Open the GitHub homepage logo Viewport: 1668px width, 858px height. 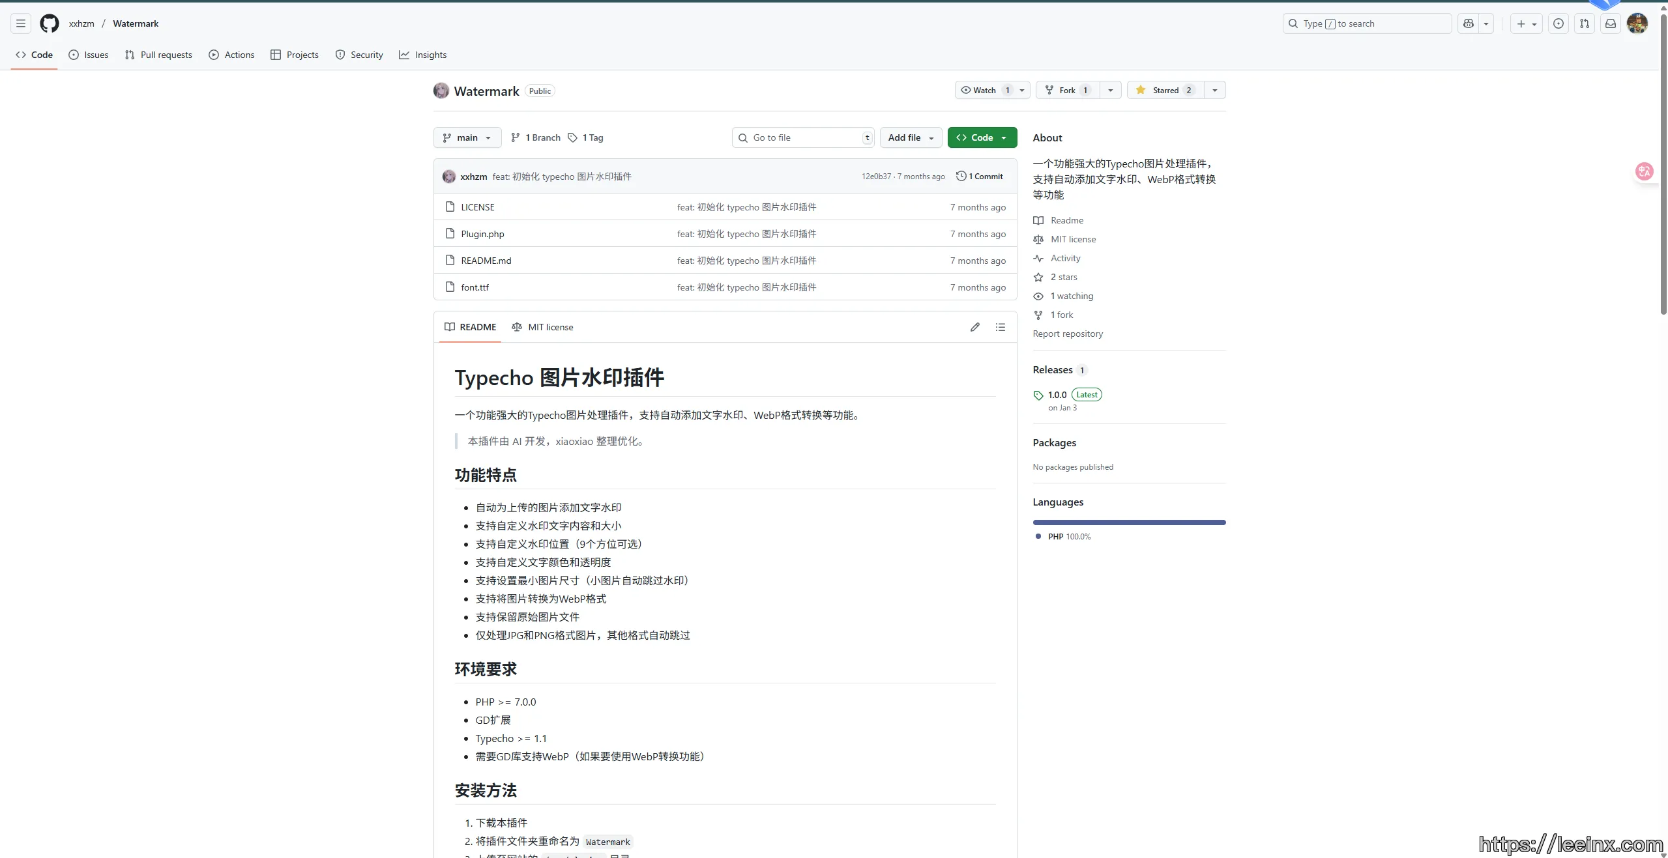point(50,23)
